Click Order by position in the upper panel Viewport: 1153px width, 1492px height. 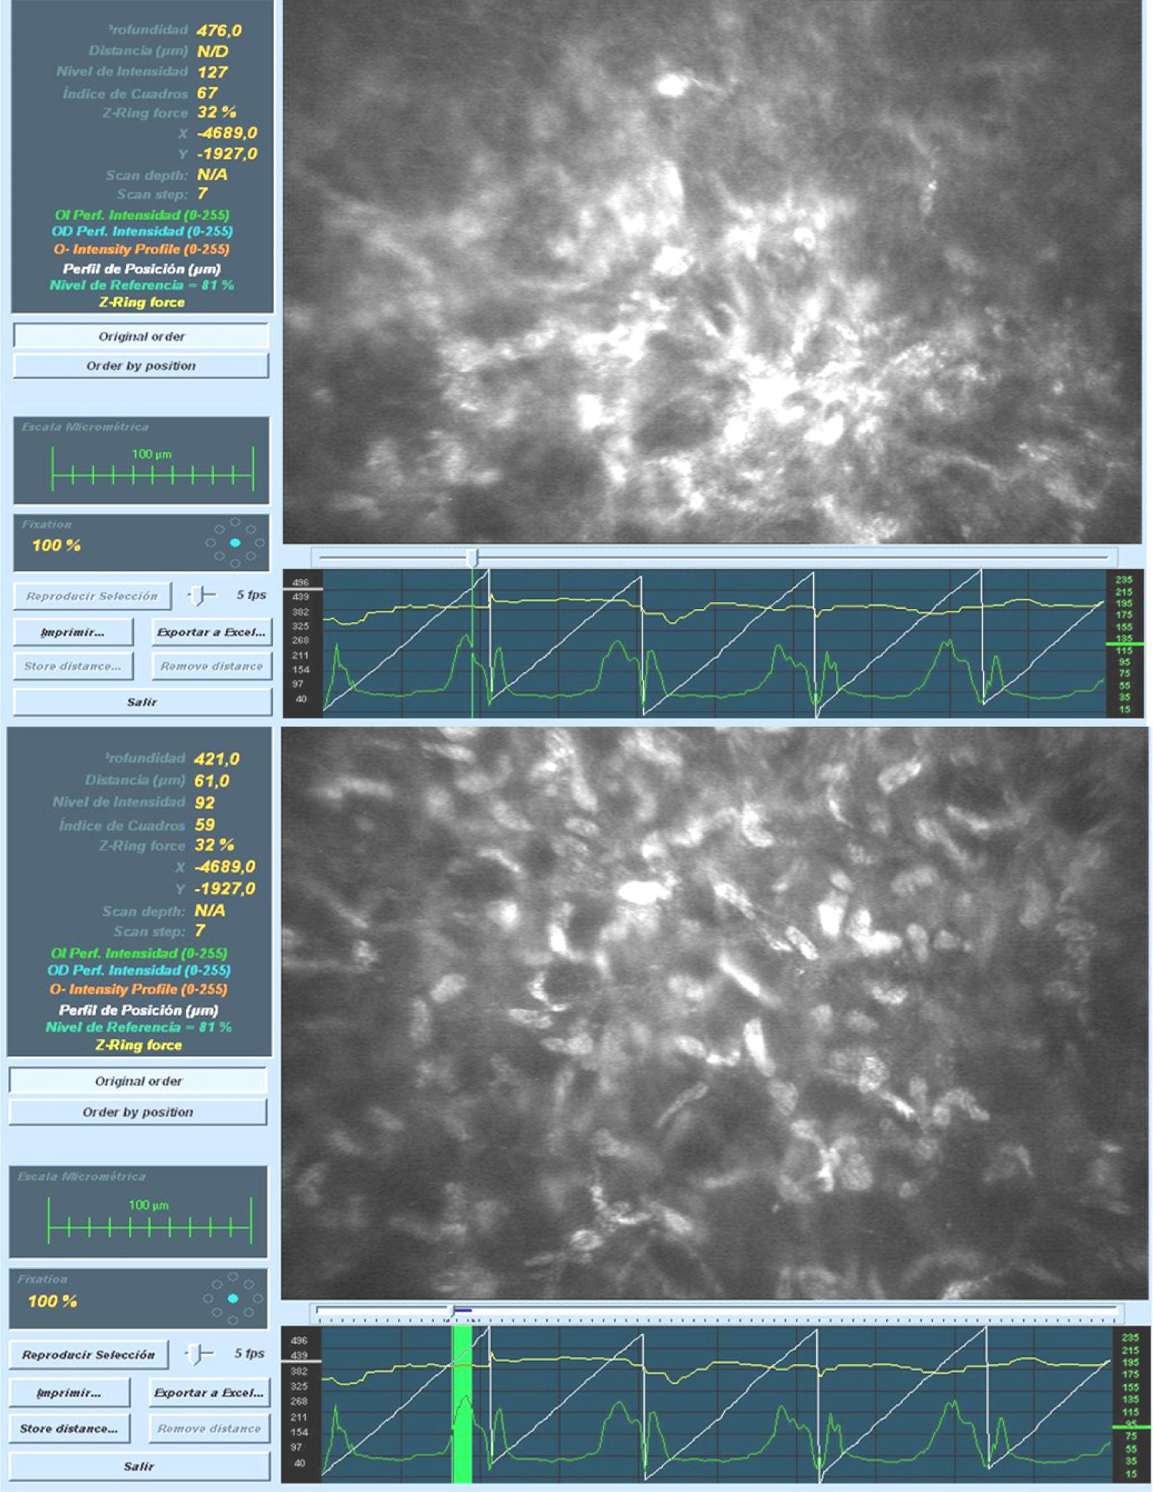(x=141, y=366)
